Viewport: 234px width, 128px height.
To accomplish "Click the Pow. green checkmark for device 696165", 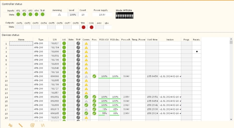I will pos(94,113).
